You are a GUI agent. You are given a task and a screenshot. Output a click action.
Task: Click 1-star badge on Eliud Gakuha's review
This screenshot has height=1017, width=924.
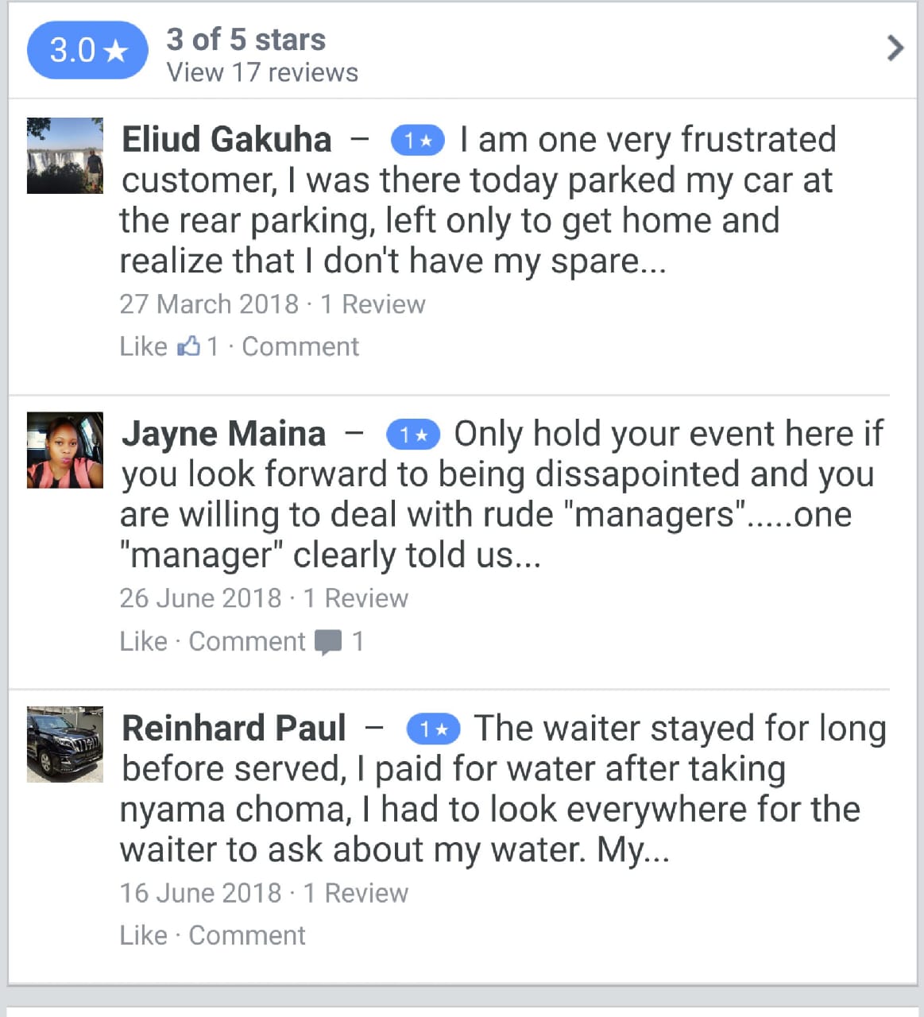pyautogui.click(x=417, y=141)
